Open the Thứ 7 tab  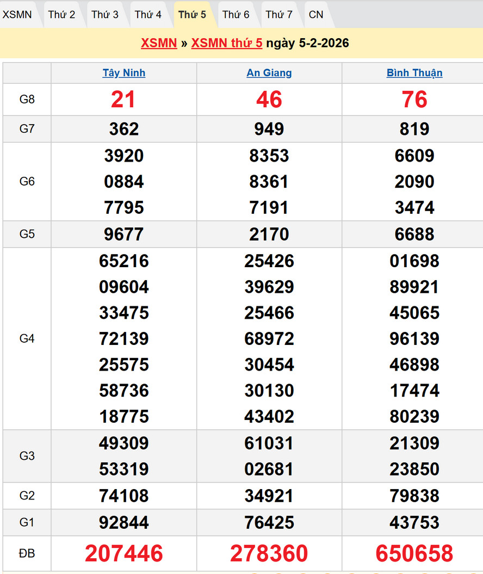[279, 15]
